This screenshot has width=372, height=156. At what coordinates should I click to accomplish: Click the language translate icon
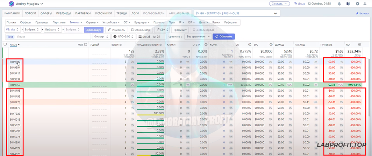(296, 3)
